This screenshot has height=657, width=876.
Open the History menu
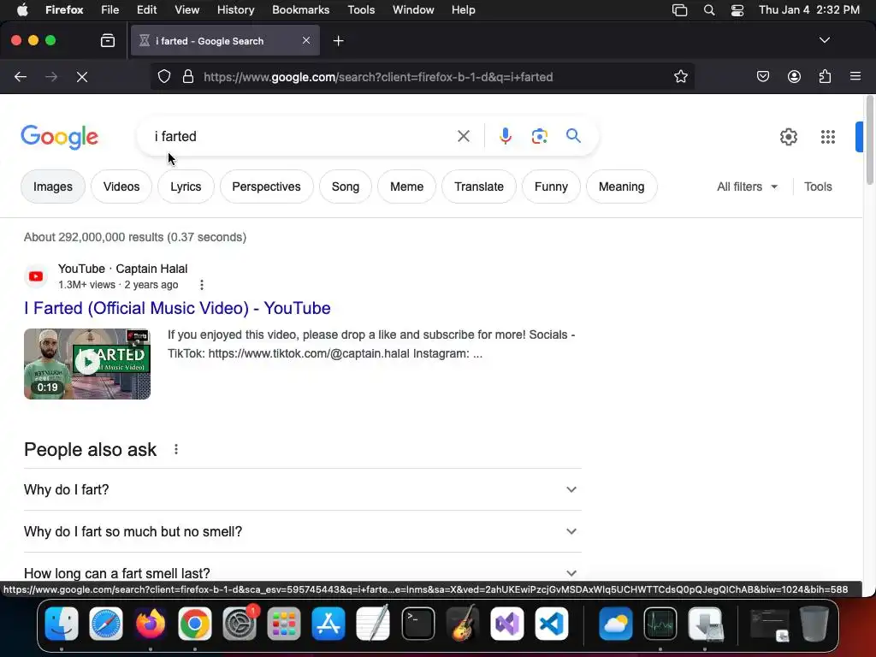[235, 10]
